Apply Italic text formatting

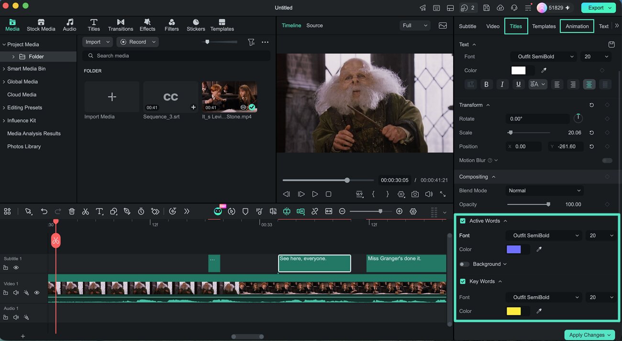pos(502,85)
